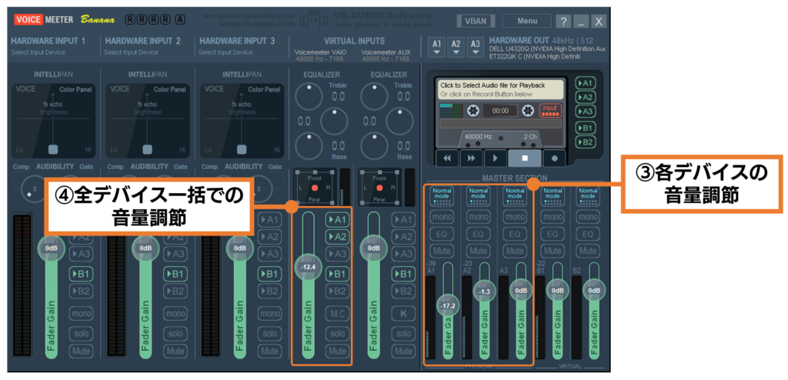Open the Help question mark button
This screenshot has height=380, width=788.
pyautogui.click(x=563, y=22)
